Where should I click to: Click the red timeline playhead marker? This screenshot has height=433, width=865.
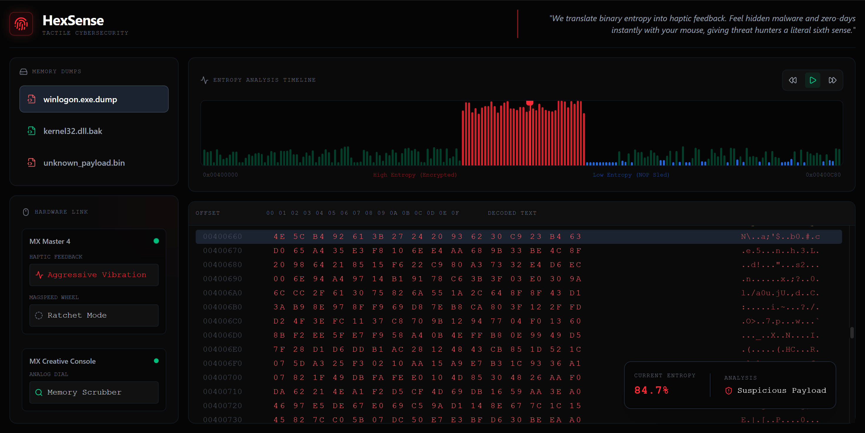529,103
